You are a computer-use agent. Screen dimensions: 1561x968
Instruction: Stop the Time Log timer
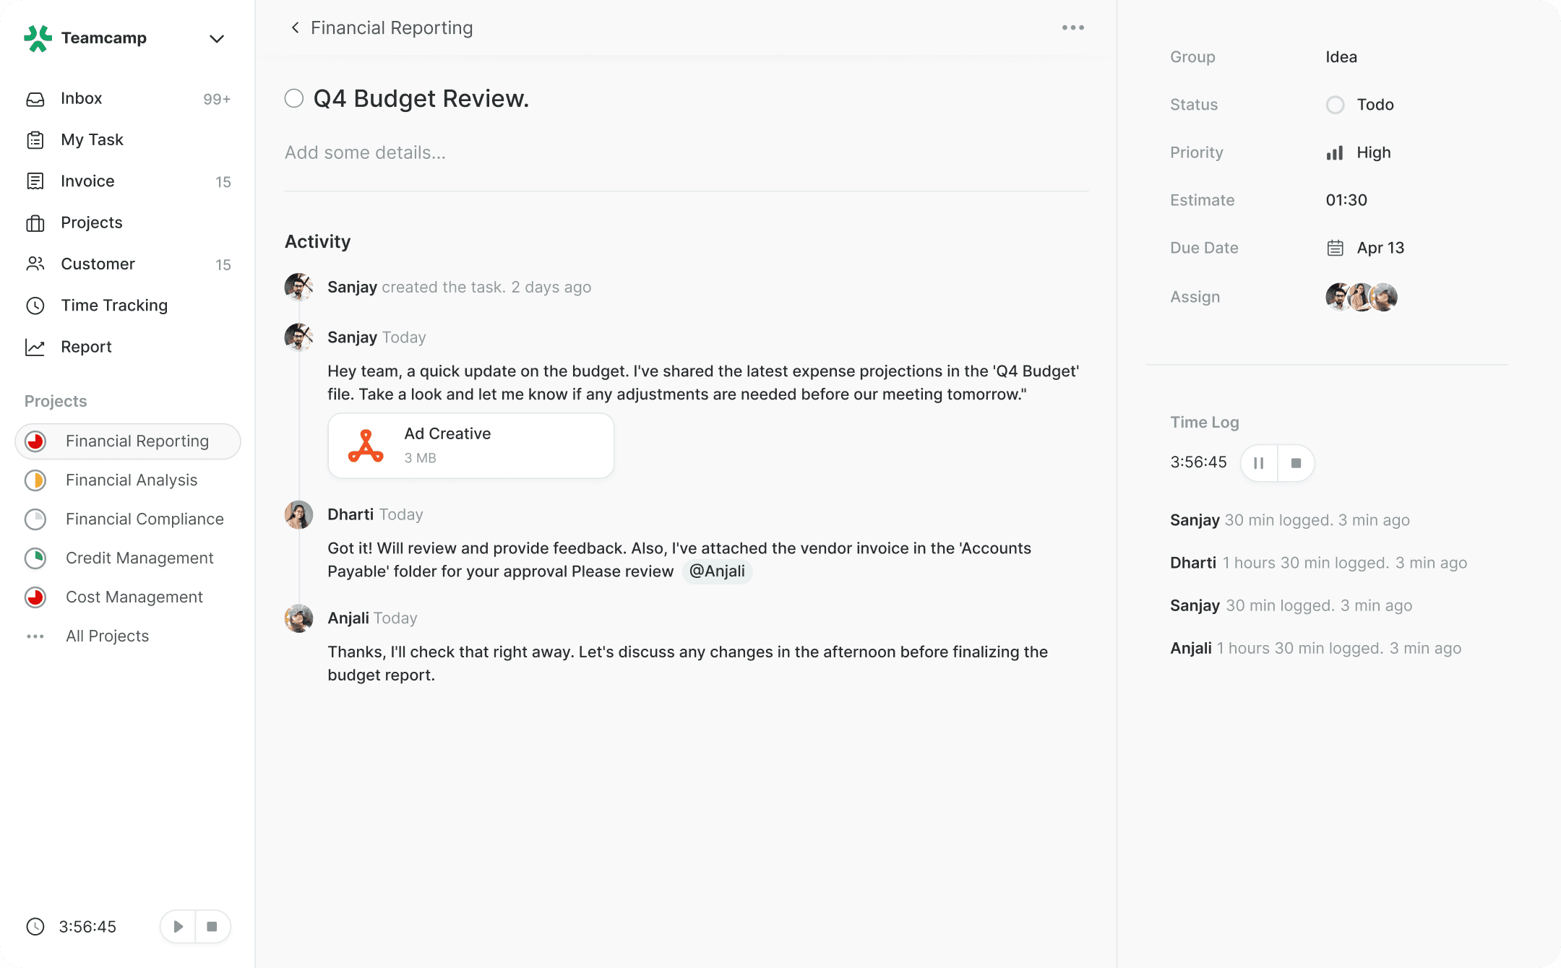pyautogui.click(x=1296, y=463)
